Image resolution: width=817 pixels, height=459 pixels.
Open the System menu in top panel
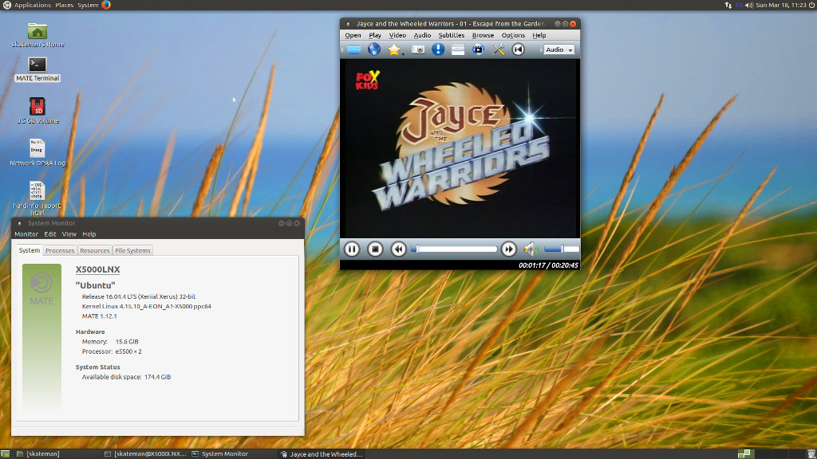[88, 6]
